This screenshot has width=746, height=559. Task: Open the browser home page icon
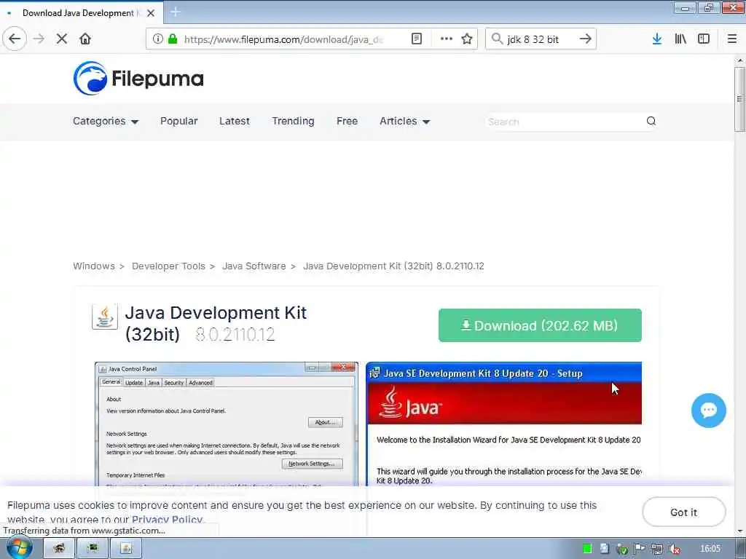[85, 39]
